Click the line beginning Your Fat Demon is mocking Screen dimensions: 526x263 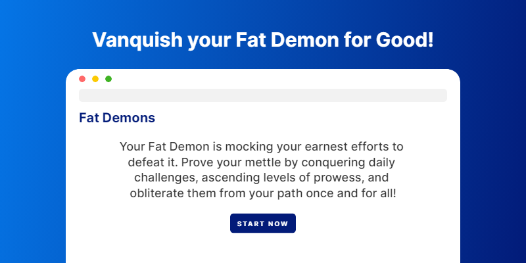[261, 147]
